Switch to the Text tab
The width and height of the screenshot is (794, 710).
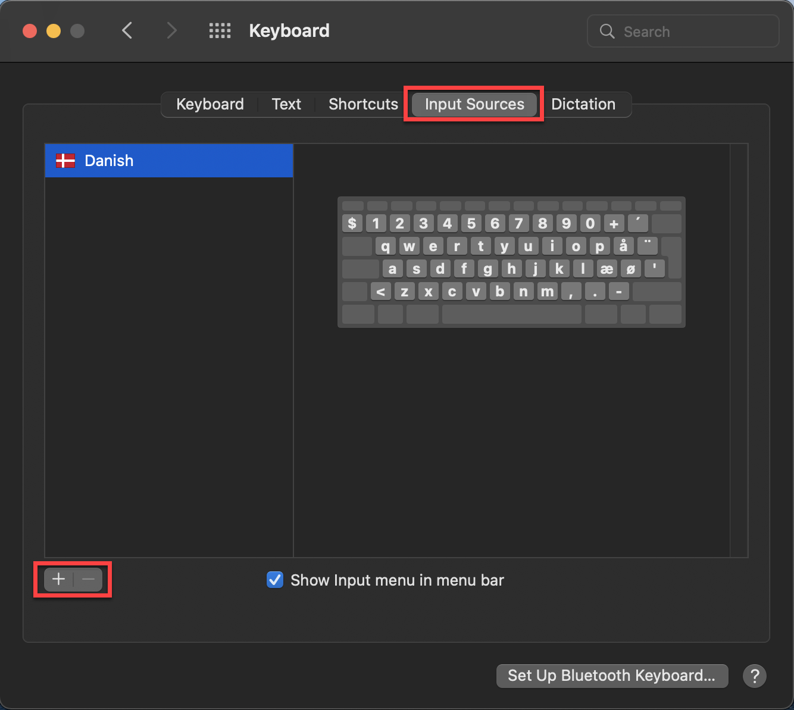pyautogui.click(x=286, y=104)
